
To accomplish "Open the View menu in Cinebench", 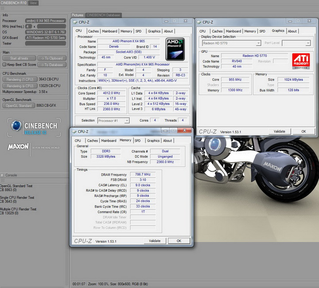I will pos(33,3).
